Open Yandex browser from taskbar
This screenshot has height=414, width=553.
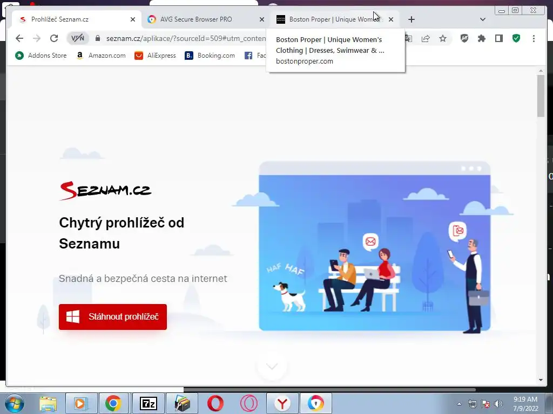pyautogui.click(x=282, y=403)
